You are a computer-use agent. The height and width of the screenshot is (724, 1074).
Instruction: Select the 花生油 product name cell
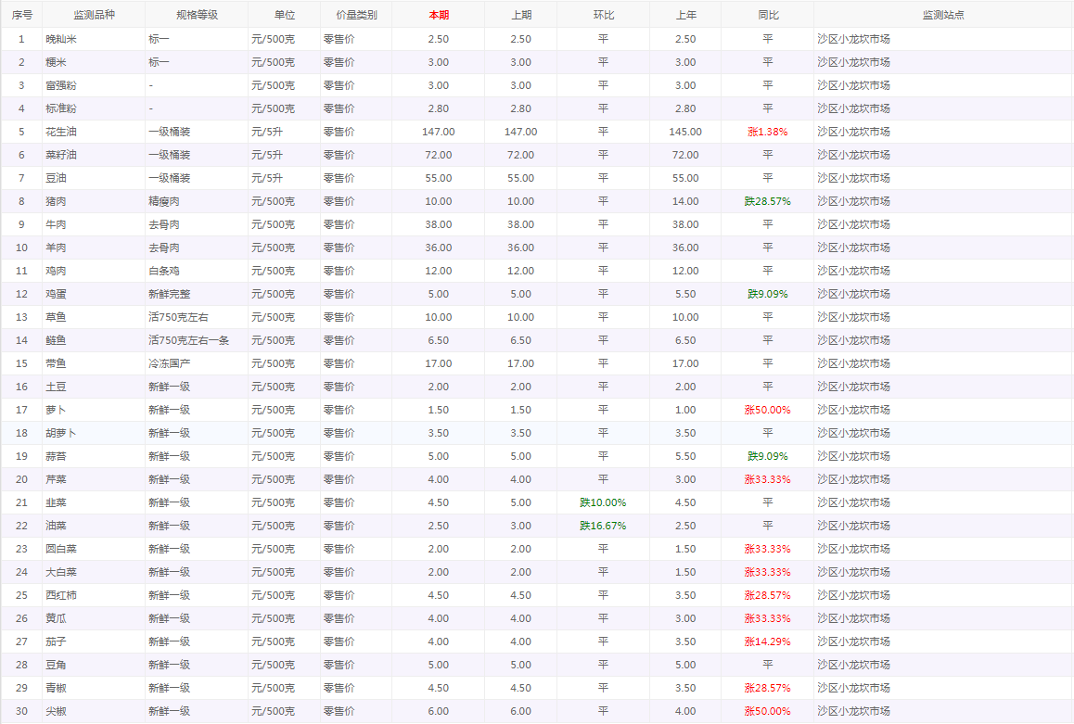click(61, 132)
